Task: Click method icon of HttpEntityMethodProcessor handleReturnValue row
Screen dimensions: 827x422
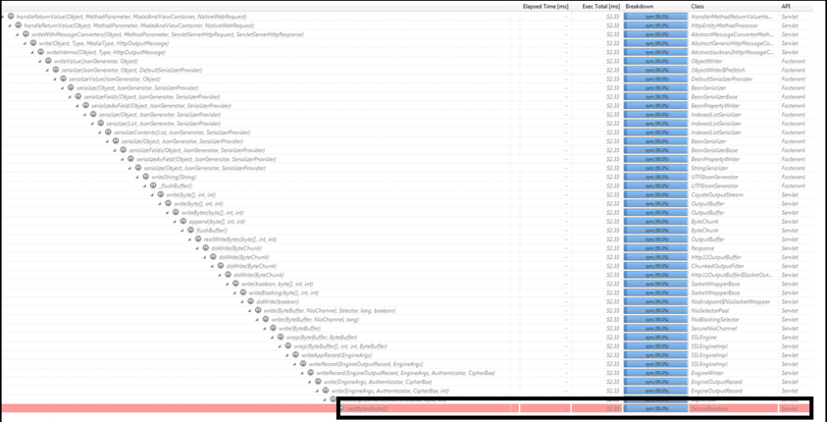Action: [19, 25]
